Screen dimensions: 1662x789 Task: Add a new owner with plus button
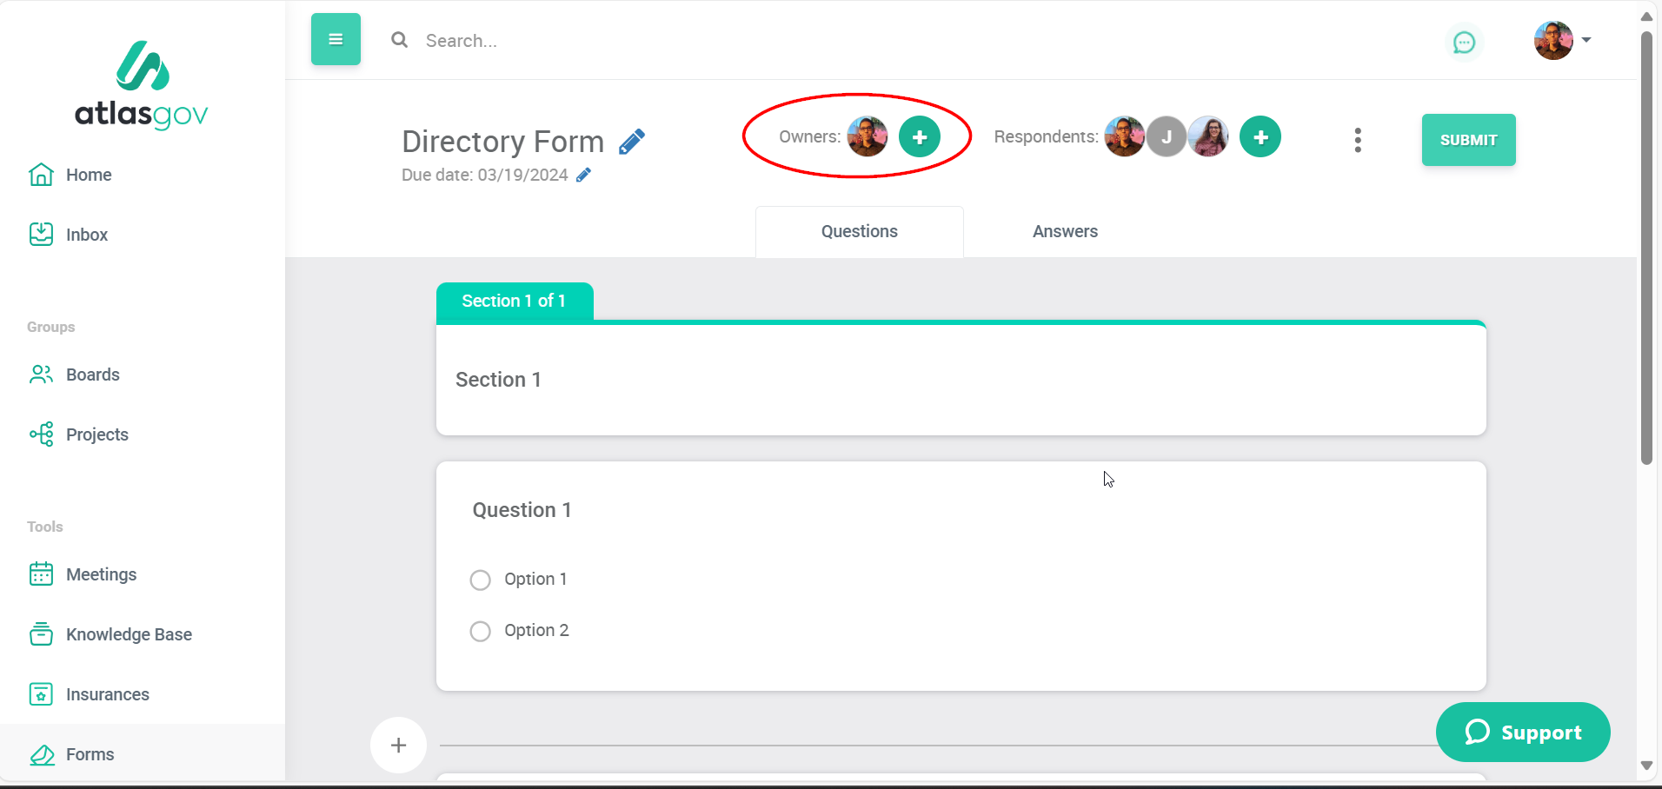(x=919, y=136)
